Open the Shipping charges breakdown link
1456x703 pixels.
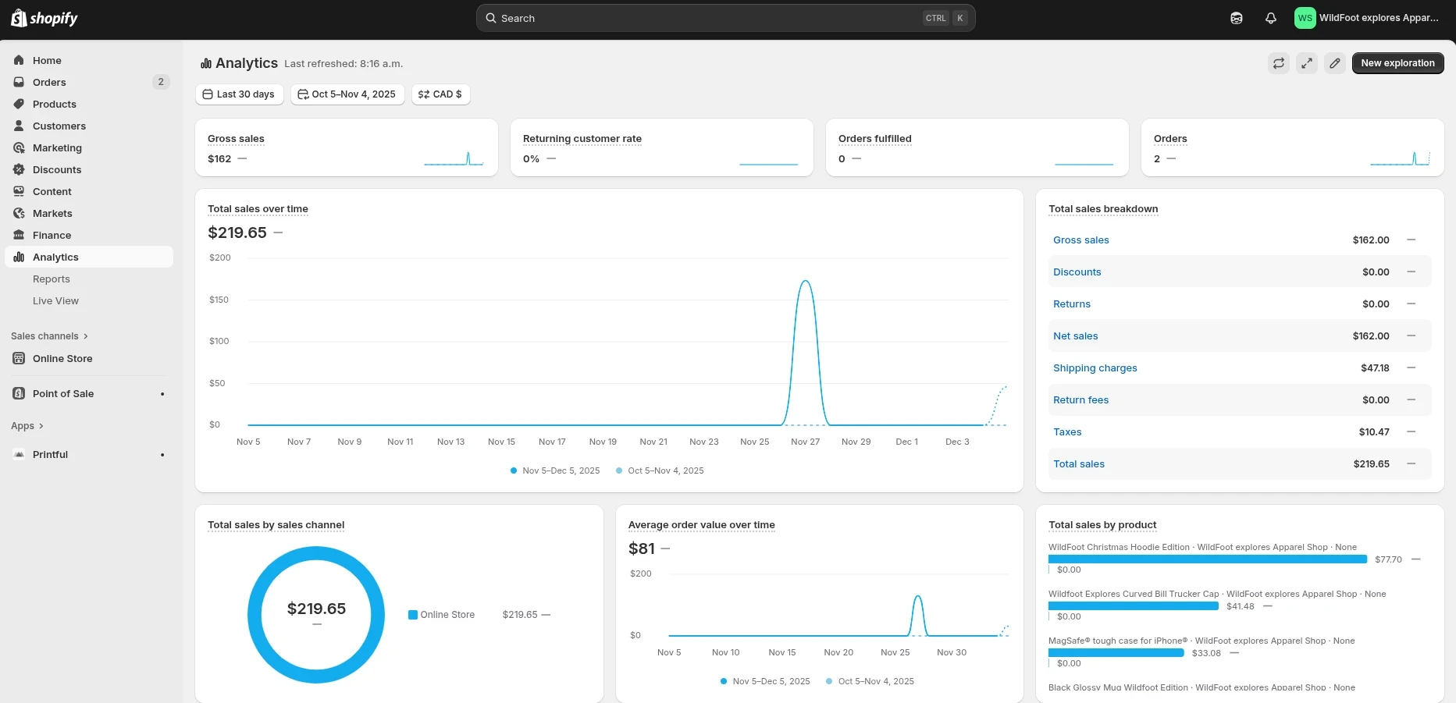pos(1095,368)
